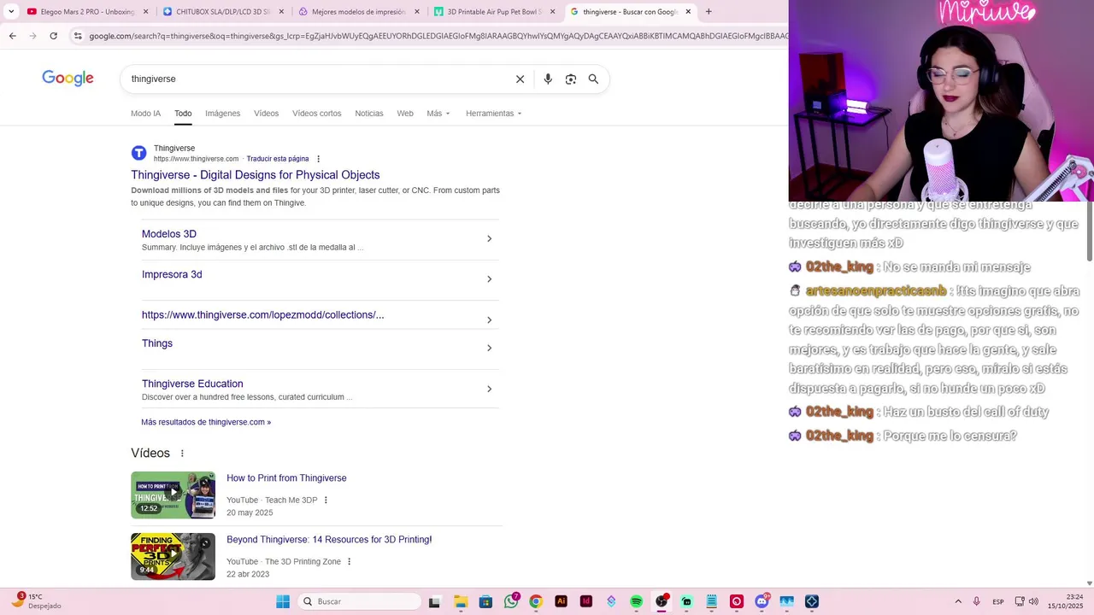This screenshot has width=1094, height=615.
Task: Open Task View on taskbar
Action: [x=434, y=601]
